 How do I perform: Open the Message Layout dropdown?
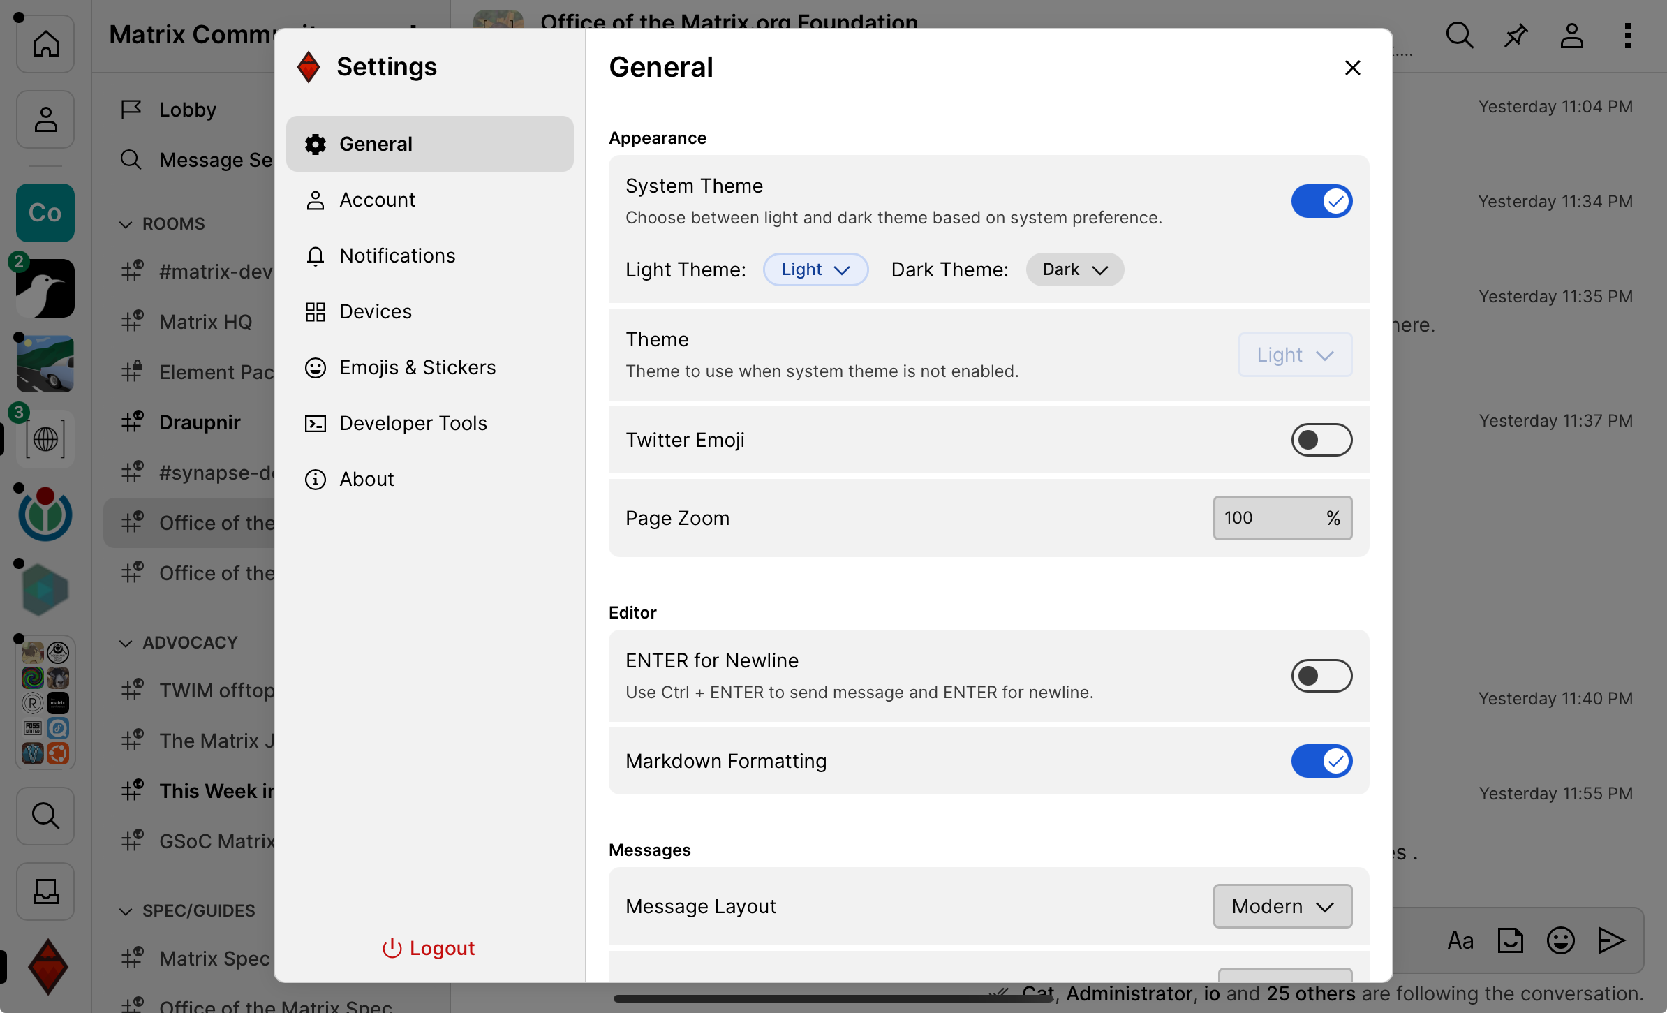coord(1282,906)
